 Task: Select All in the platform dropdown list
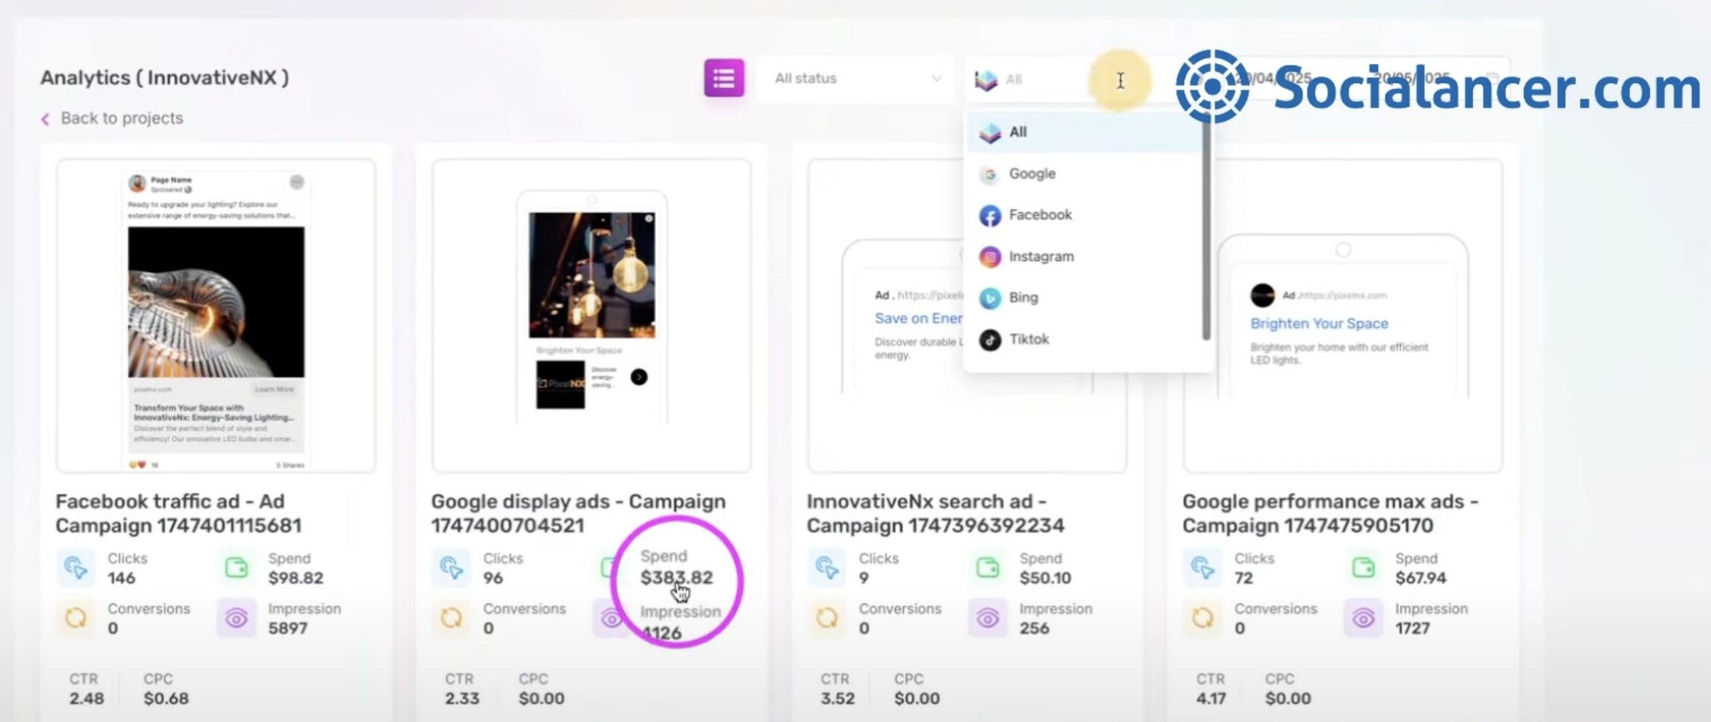[x=1084, y=132]
